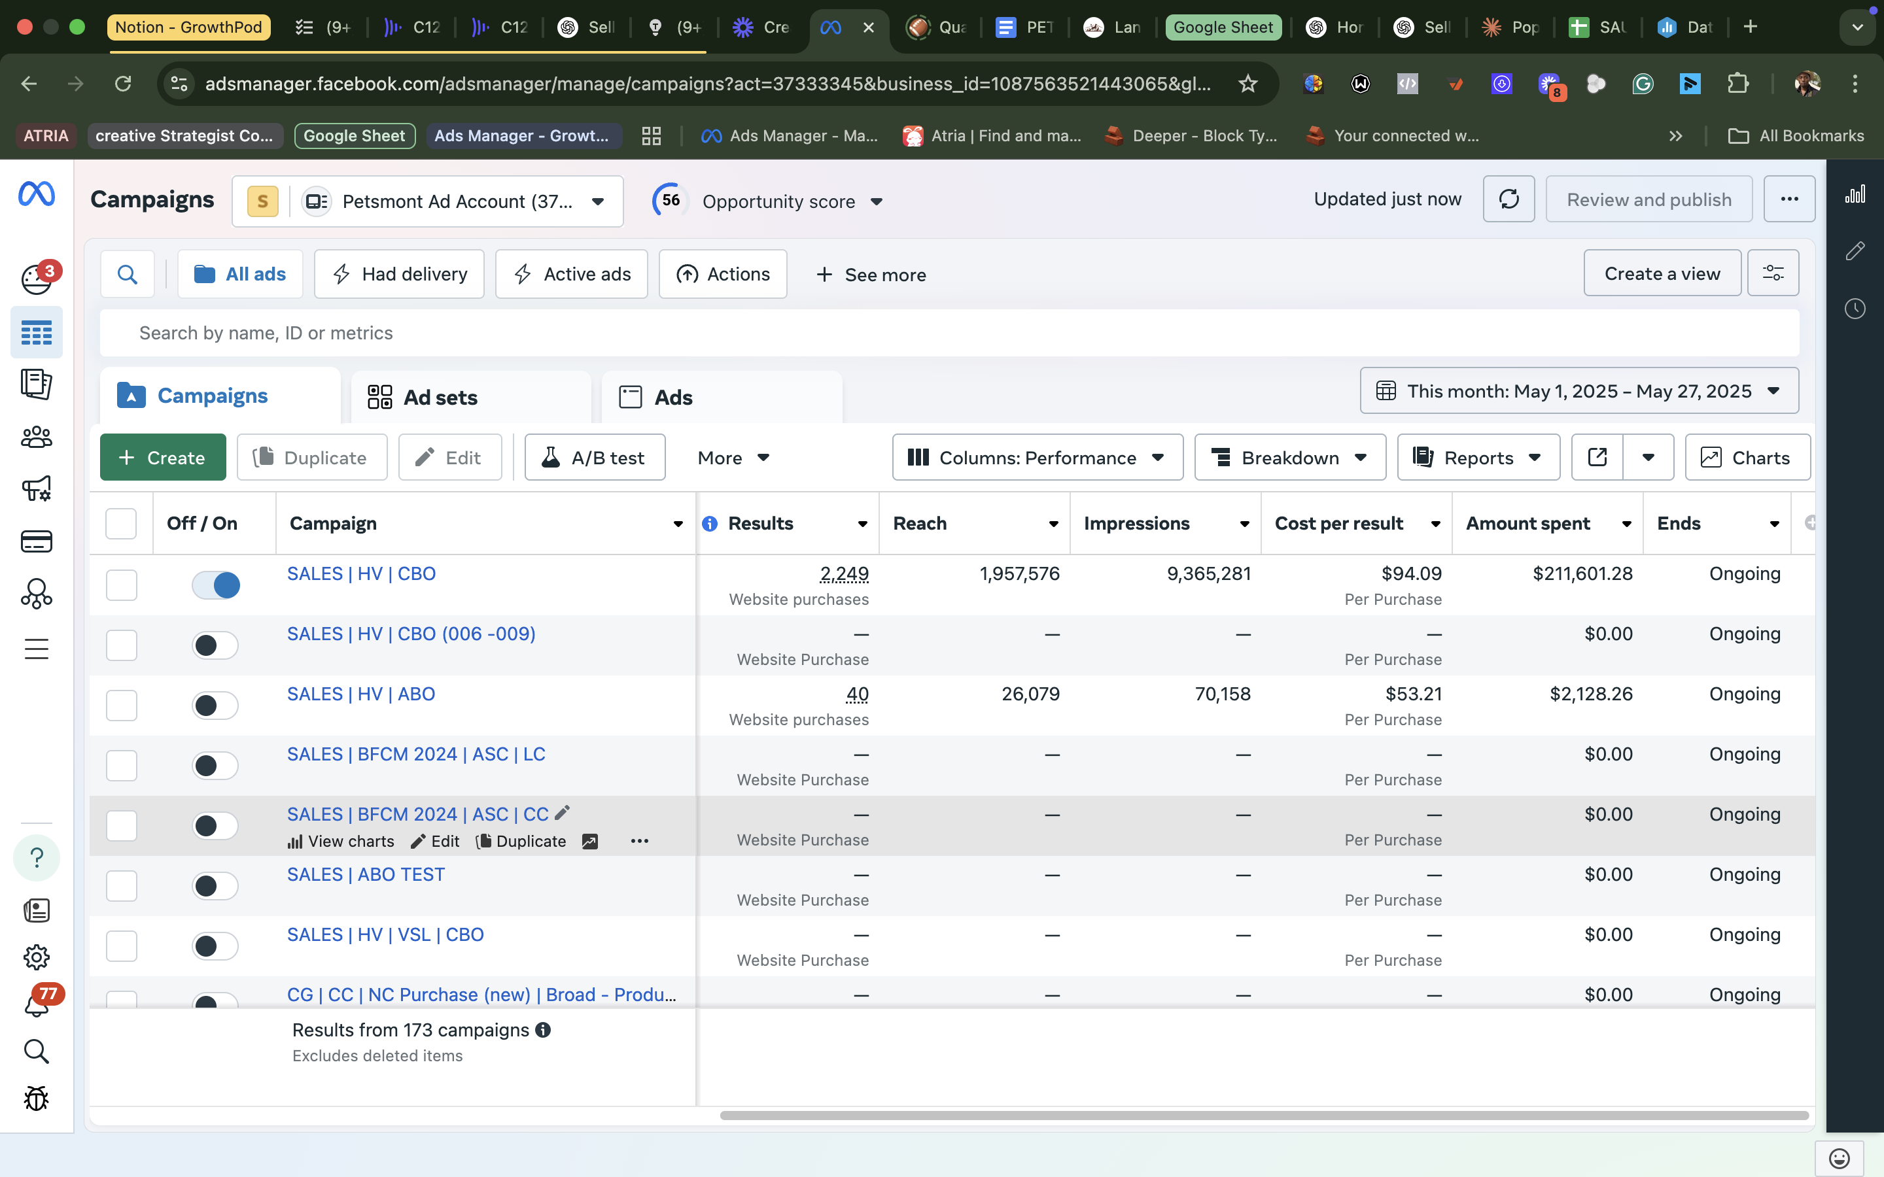Open the date range This month dropdown
Image resolution: width=1884 pixels, height=1177 pixels.
click(1579, 391)
